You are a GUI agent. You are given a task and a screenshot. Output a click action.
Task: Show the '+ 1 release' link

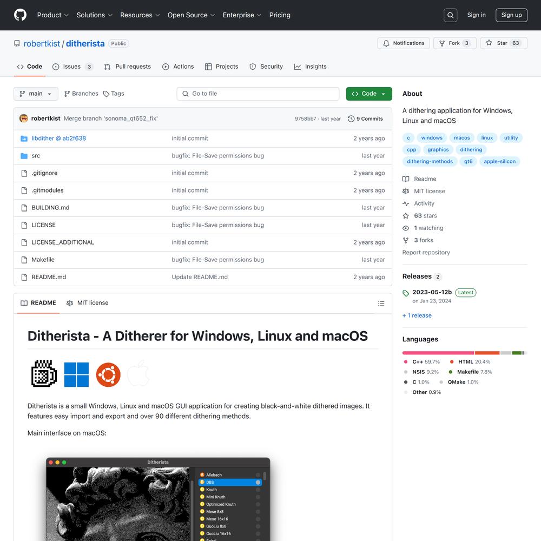[x=417, y=315]
